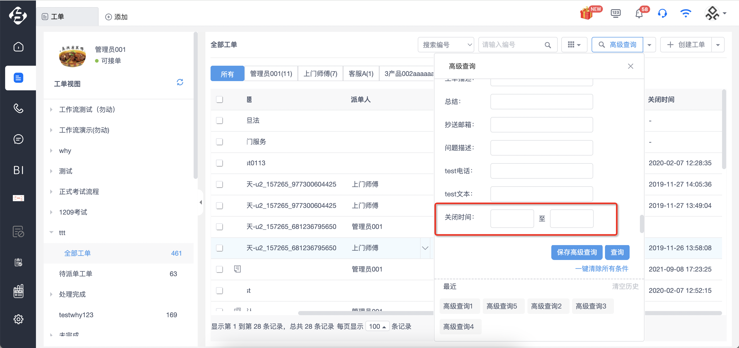This screenshot has width=739, height=348.
Task: Expand the 创建工单 dropdown arrow
Action: click(718, 45)
